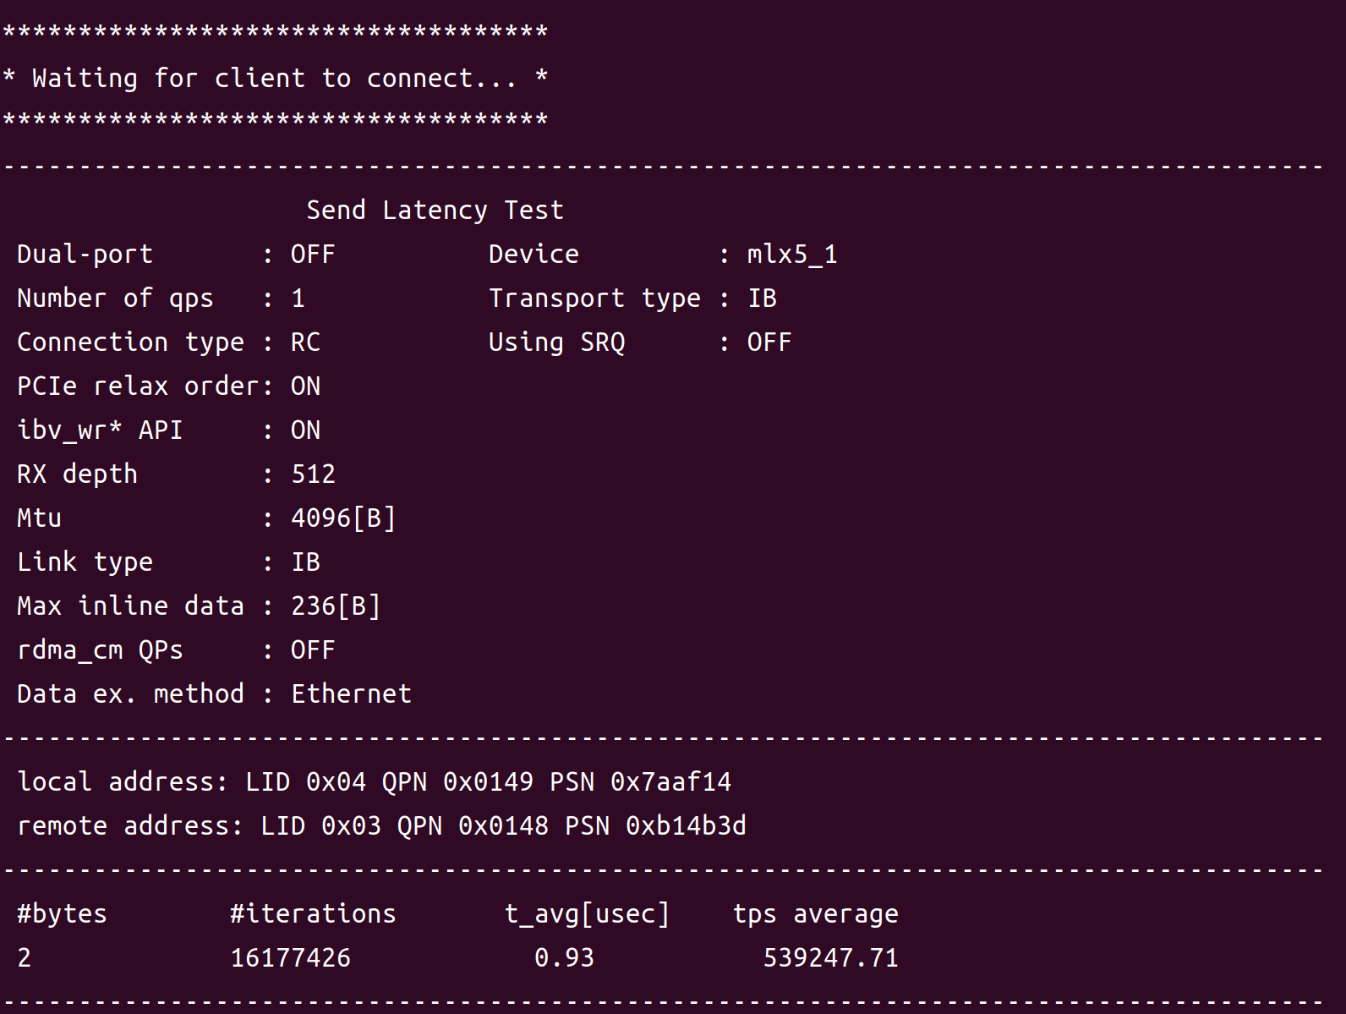This screenshot has height=1014, width=1346.
Task: Click the device name mlx5_1
Action: click(x=792, y=255)
